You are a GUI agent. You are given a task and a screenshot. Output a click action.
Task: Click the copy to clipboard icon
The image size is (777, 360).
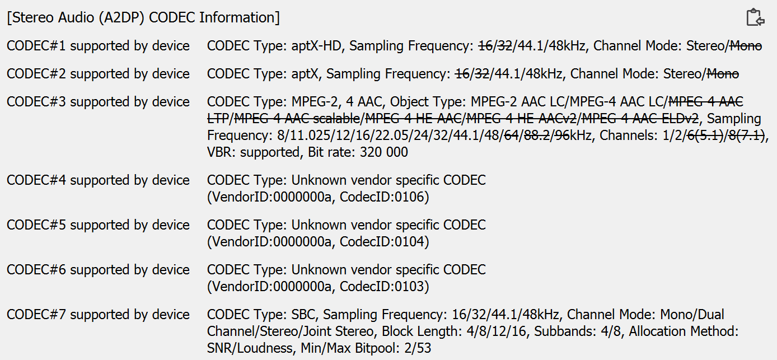pyautogui.click(x=755, y=17)
